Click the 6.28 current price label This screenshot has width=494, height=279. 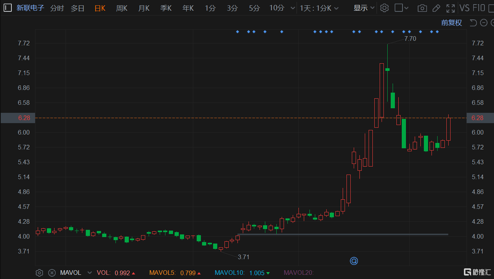coord(18,118)
